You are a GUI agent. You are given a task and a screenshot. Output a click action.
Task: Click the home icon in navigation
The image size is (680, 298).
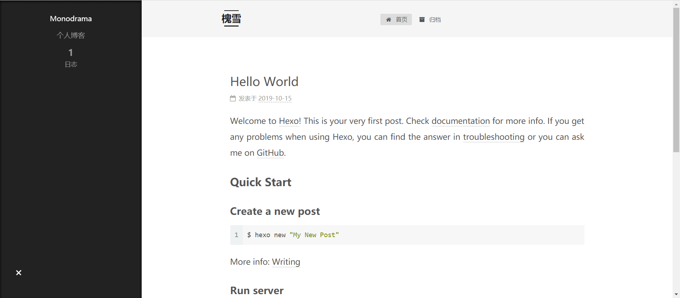point(389,20)
